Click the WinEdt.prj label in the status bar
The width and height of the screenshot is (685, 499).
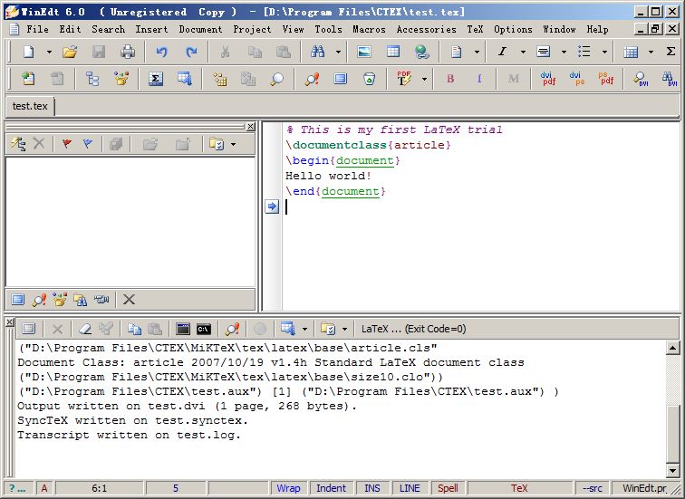tap(645, 488)
